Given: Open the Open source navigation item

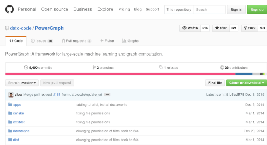Looking at the screenshot, I should [x=55, y=9].
